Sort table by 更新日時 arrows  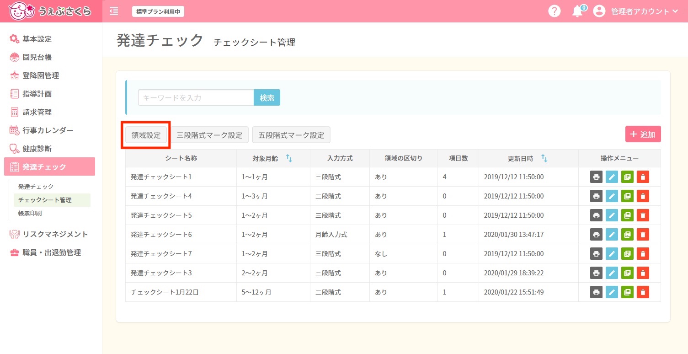click(x=544, y=158)
